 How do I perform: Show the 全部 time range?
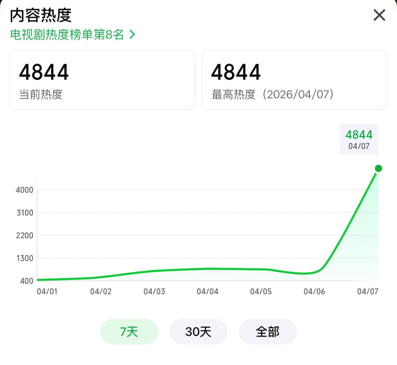(x=267, y=332)
